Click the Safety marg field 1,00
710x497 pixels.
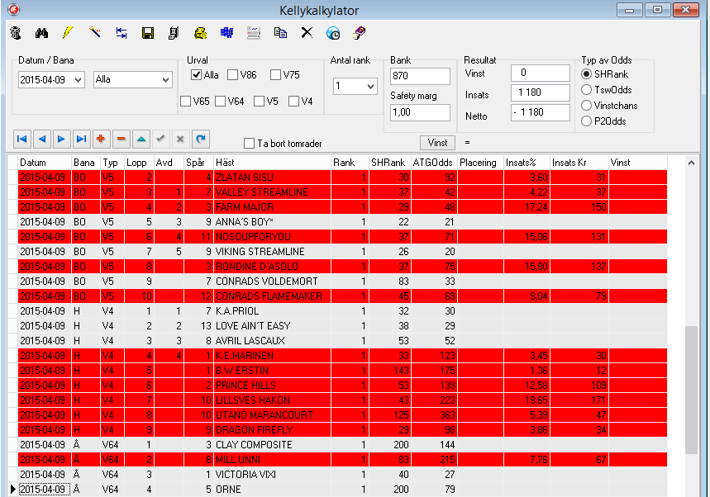point(420,112)
